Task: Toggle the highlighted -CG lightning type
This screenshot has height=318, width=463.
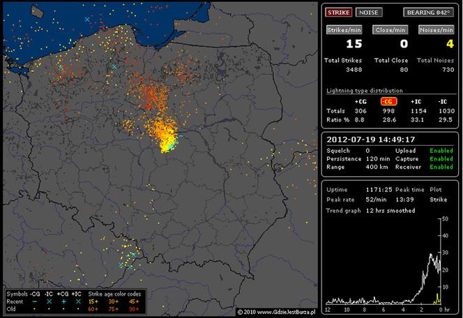Action: tap(388, 102)
